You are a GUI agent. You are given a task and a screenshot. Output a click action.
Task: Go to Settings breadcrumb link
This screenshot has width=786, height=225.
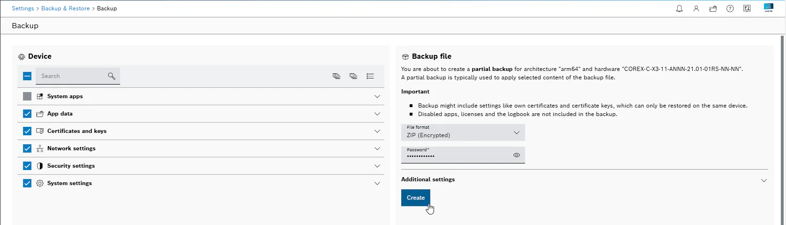pos(23,8)
